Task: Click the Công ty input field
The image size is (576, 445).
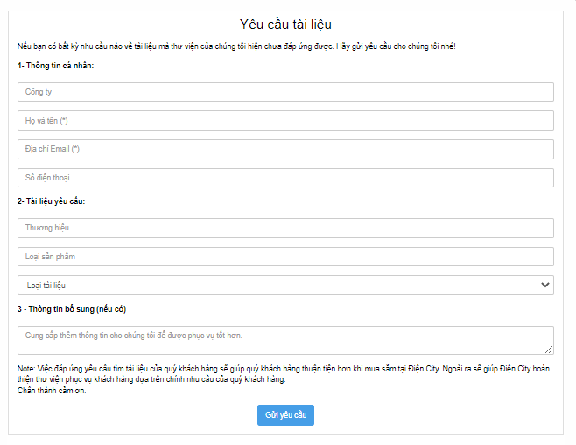Action: point(285,92)
